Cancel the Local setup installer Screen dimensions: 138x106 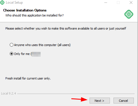(124, 100)
